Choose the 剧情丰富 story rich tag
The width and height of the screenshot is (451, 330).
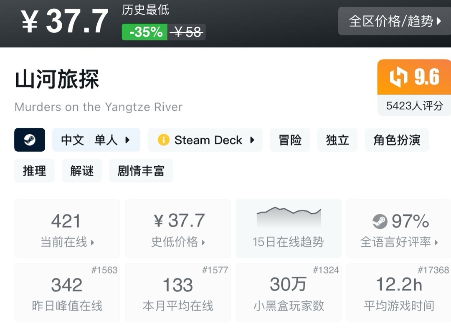(x=141, y=171)
